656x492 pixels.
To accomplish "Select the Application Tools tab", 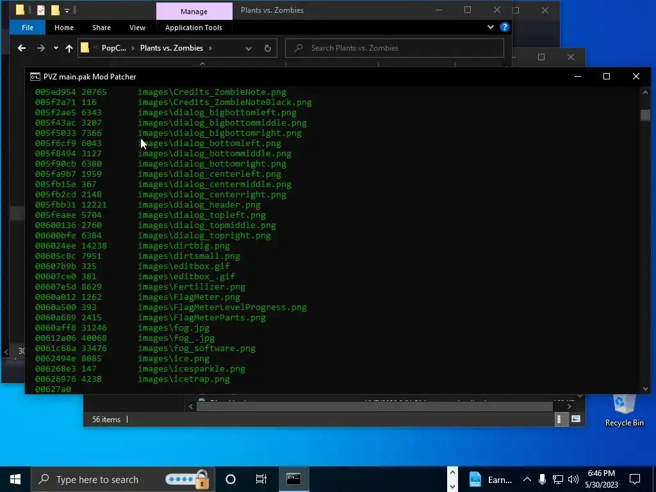I will pyautogui.click(x=193, y=28).
